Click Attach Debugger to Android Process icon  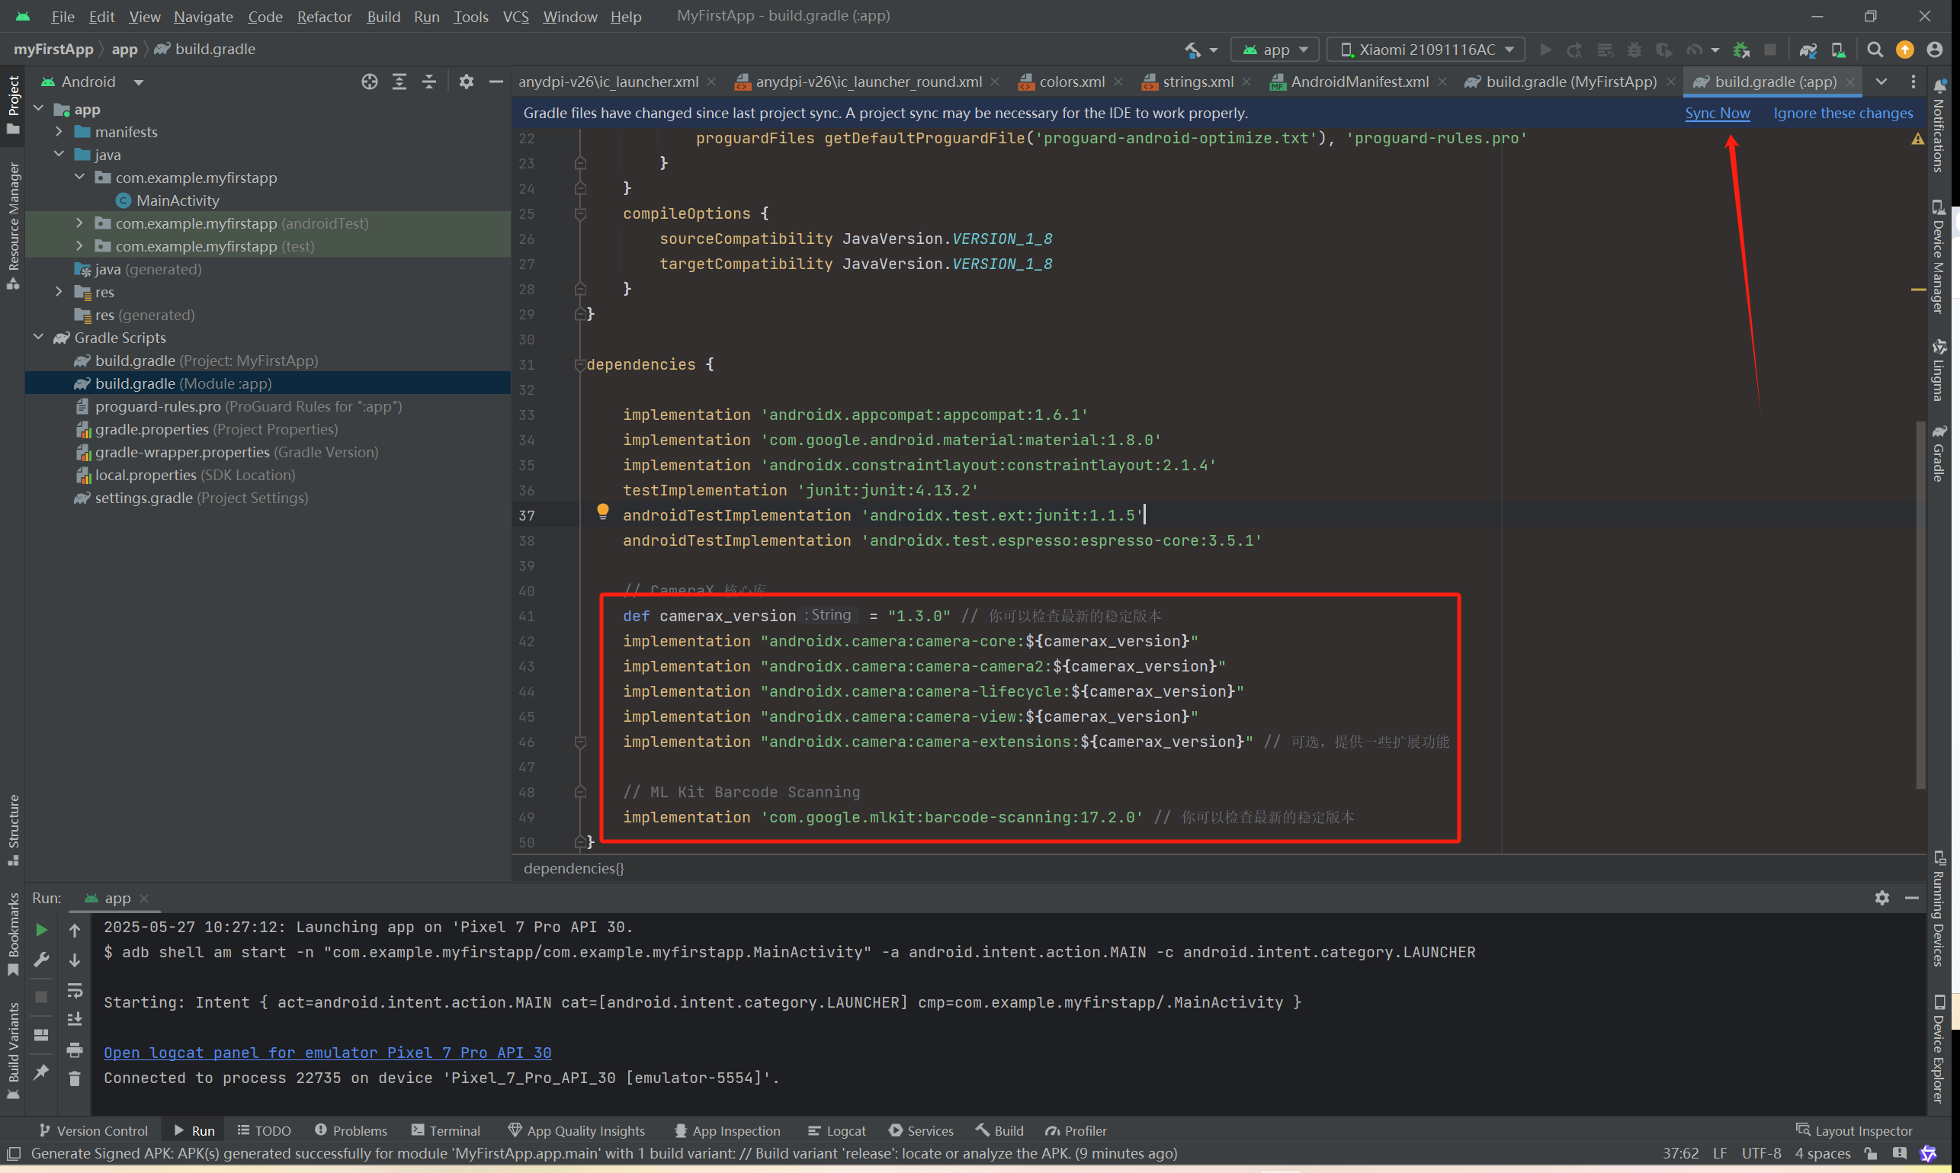pyautogui.click(x=1740, y=50)
